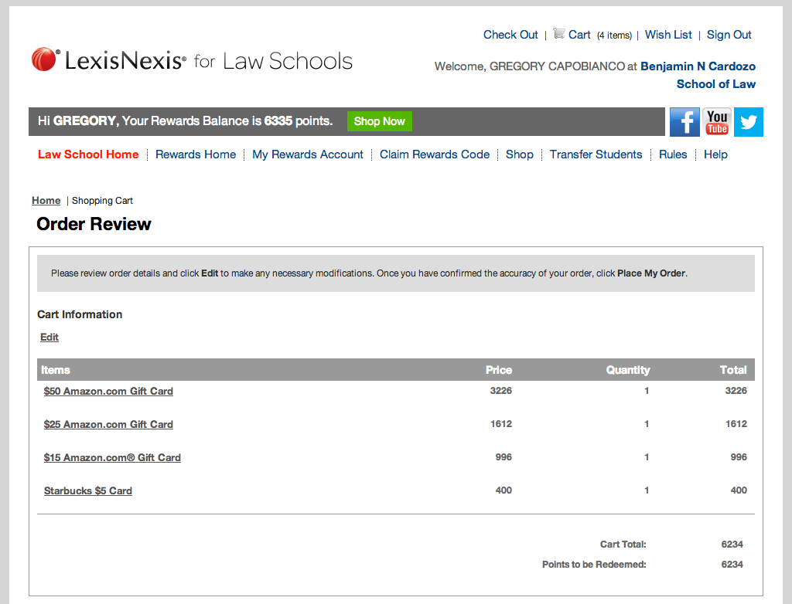The image size is (792, 604).
Task: Click price 996 for $15 gift card
Action: point(503,457)
